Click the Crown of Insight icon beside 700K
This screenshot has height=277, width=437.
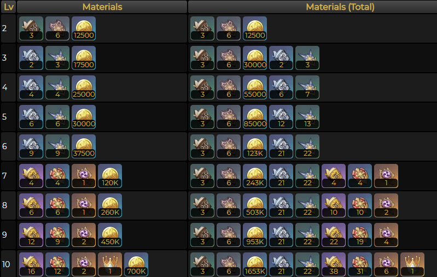pos(110,264)
